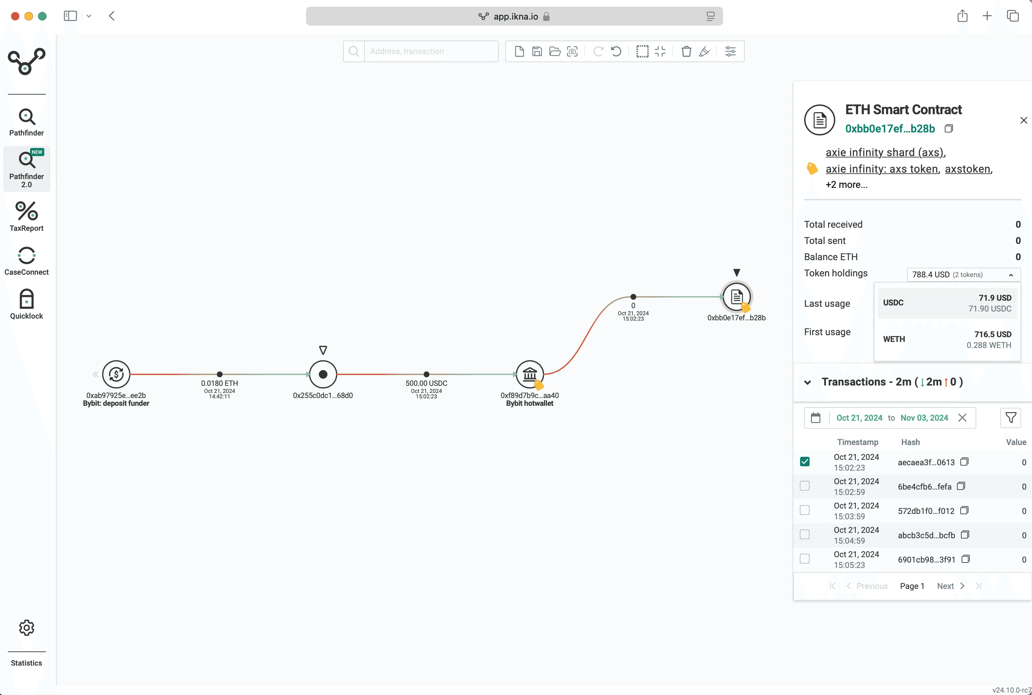Viewport: 1032px width, 695px height.
Task: Select the abcb3c5d...bcfb transaction checkbox
Action: point(805,535)
